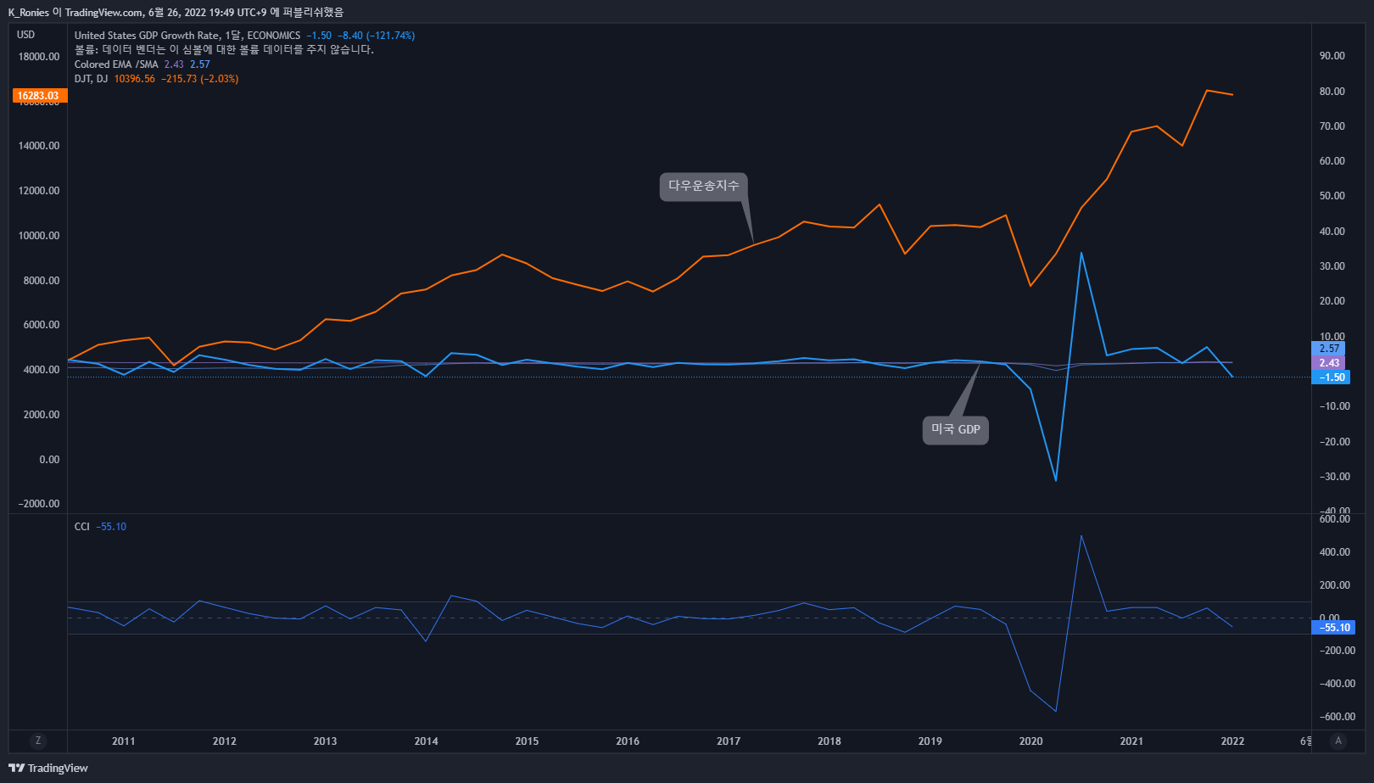Screen dimensions: 1374x783
Task: Click the 2017 year label on time axis
Action: 729,741
